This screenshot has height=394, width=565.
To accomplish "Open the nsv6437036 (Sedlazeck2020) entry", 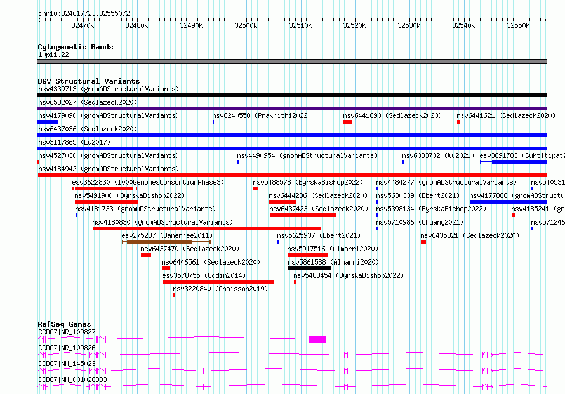I will [x=88, y=129].
